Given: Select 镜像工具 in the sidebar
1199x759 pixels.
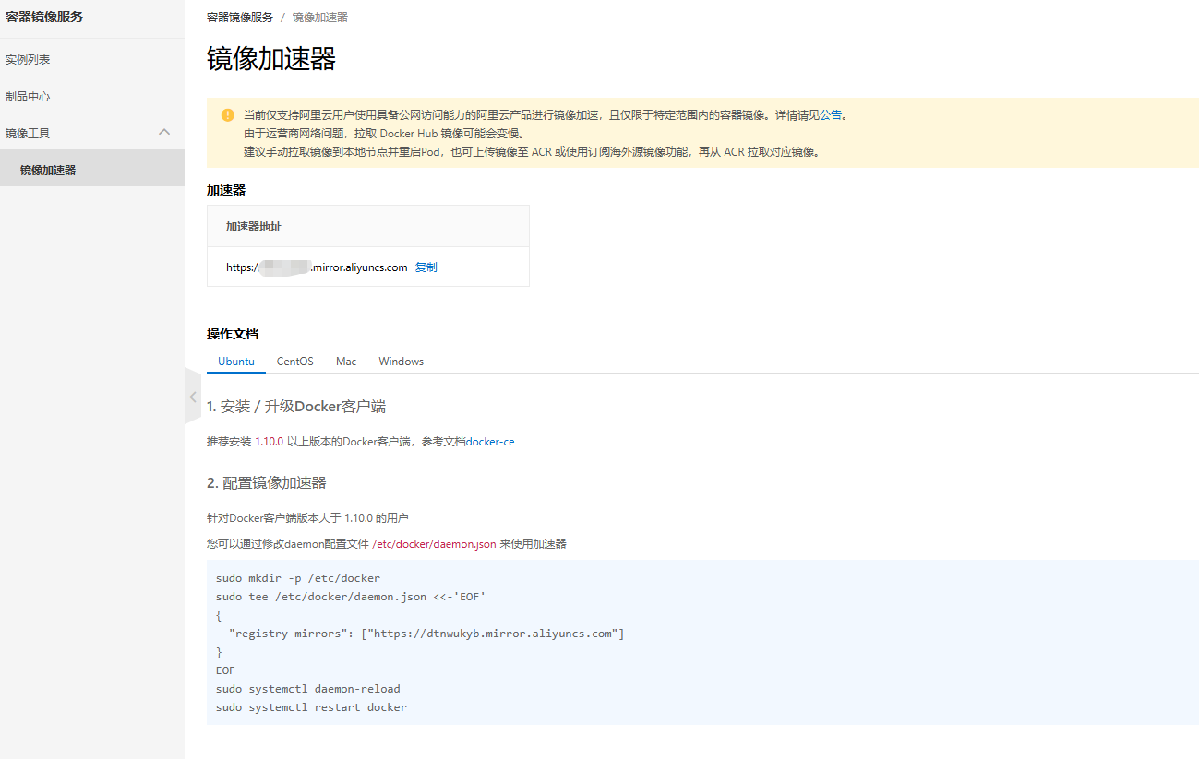Looking at the screenshot, I should point(28,133).
